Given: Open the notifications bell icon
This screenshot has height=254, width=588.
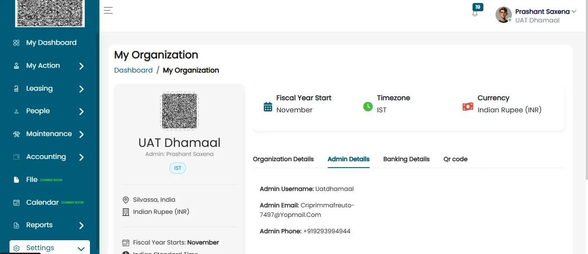Looking at the screenshot, I should (x=475, y=13).
